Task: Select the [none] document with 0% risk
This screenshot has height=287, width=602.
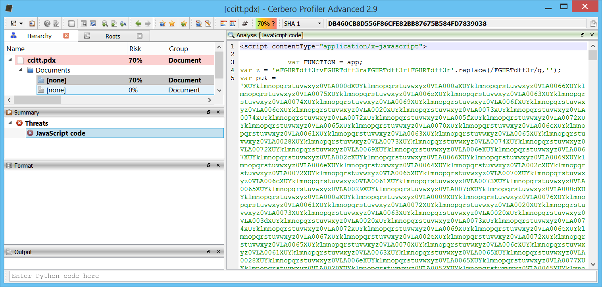Action: click(125, 90)
